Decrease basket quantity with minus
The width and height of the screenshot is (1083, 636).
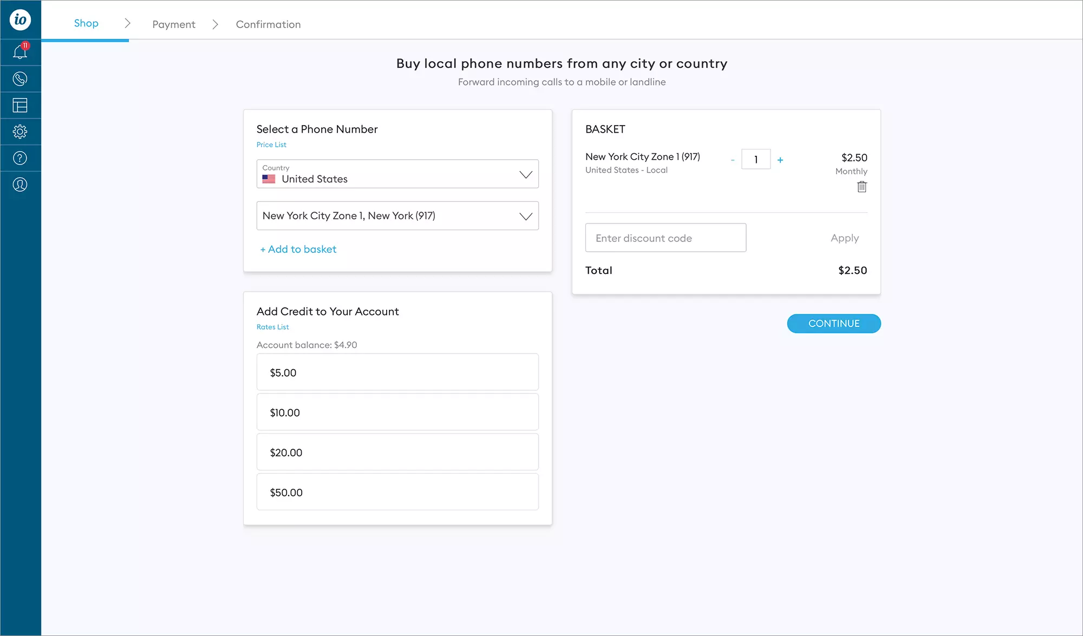[x=732, y=160]
